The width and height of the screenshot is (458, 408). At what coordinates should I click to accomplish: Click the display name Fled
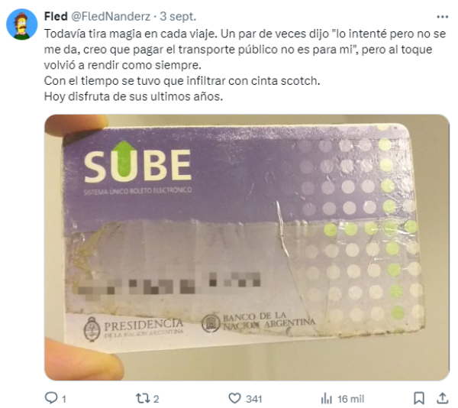point(56,16)
